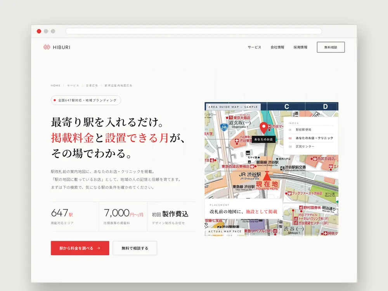The image size is (388, 291).
Task: Click the browser address bar
Action: [194, 31]
